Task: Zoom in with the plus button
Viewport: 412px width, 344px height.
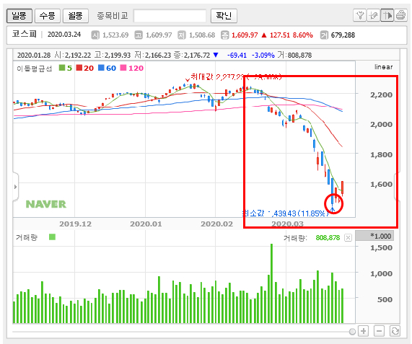Action: [x=364, y=331]
